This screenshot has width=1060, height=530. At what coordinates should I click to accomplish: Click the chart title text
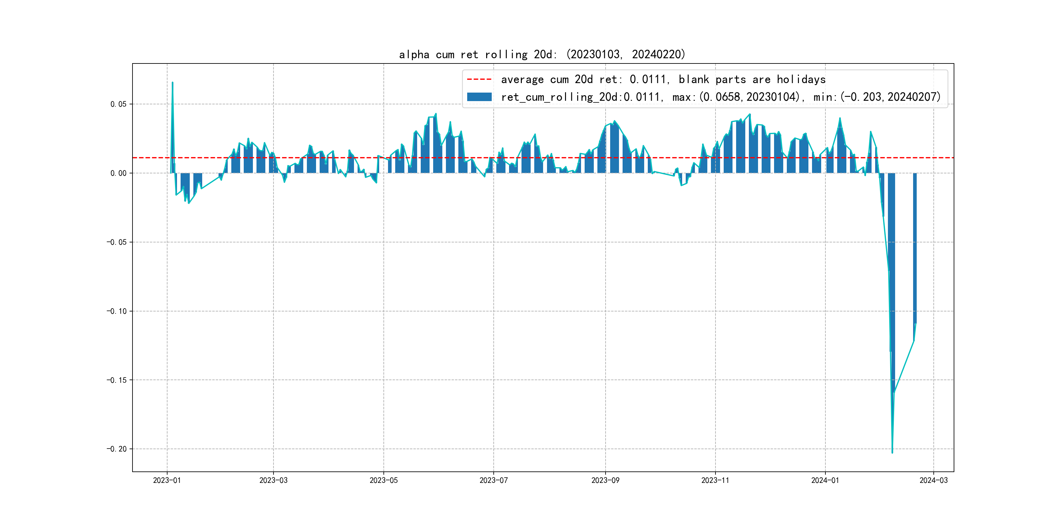[x=542, y=54]
